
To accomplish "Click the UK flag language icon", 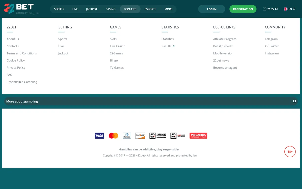I will click(286, 9).
